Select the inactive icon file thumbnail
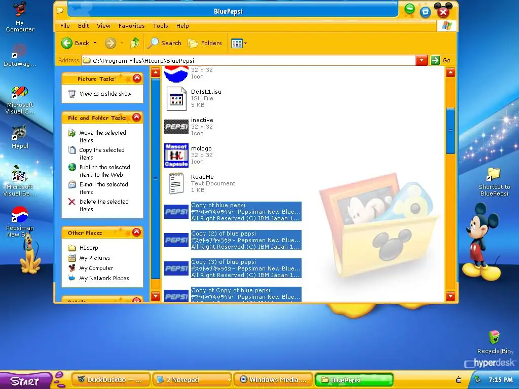Viewport: 519px width, 389px height. pyautogui.click(x=176, y=127)
